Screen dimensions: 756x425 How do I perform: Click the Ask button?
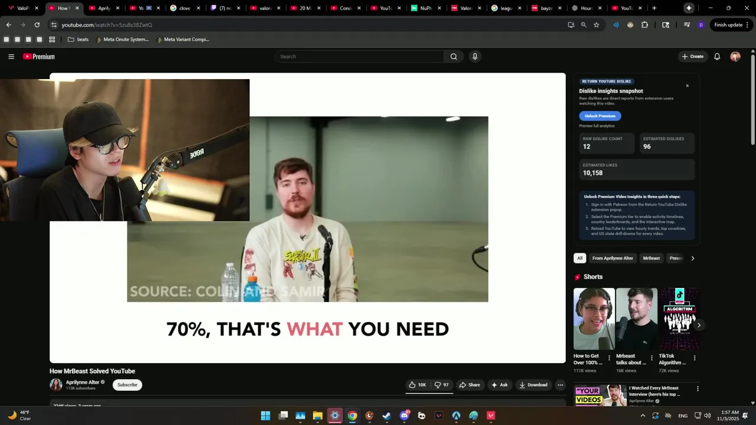pyautogui.click(x=499, y=385)
